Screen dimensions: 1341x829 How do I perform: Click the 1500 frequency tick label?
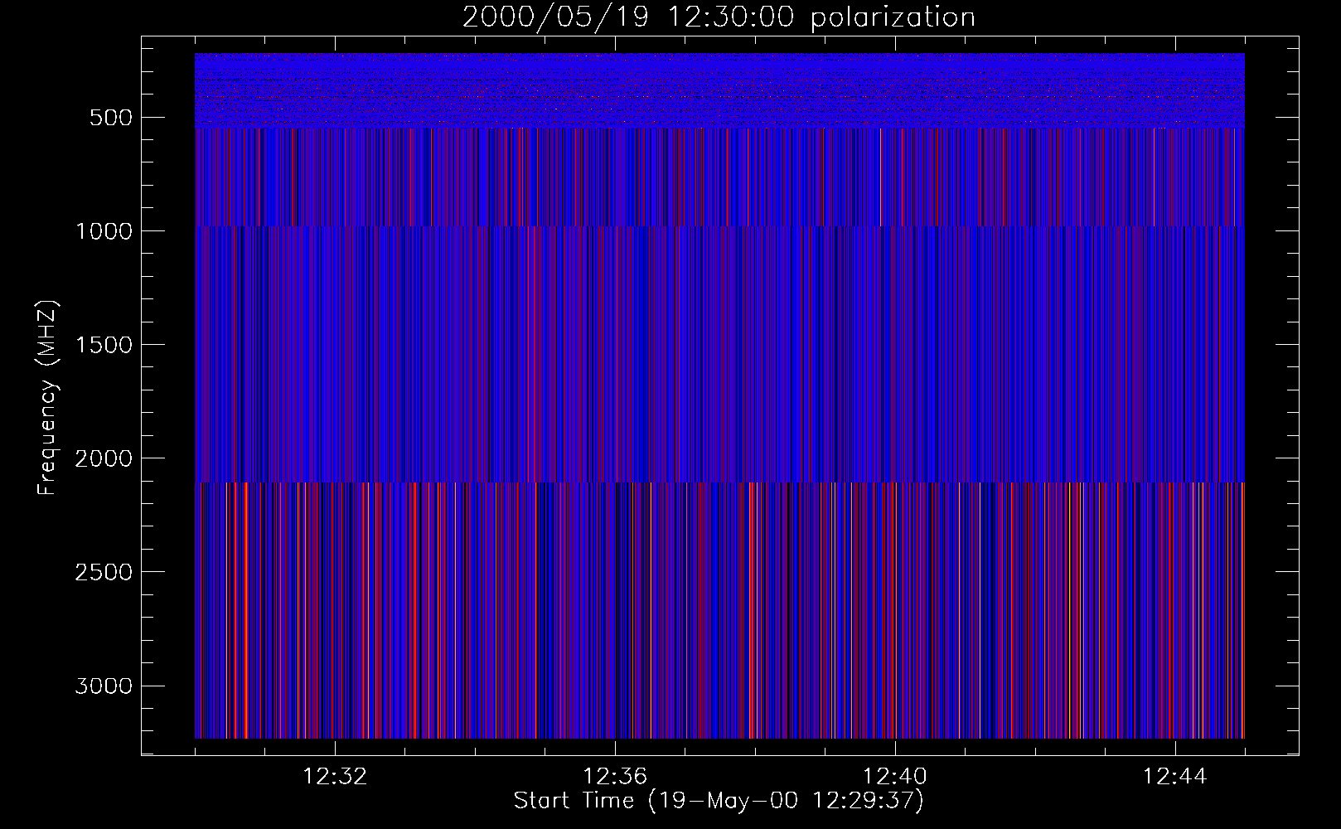(x=104, y=345)
